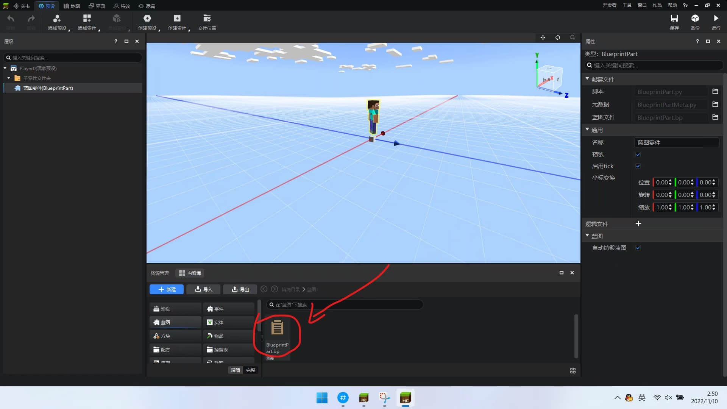Switch resource view to 完整 mode
The width and height of the screenshot is (727, 409).
coord(251,370)
